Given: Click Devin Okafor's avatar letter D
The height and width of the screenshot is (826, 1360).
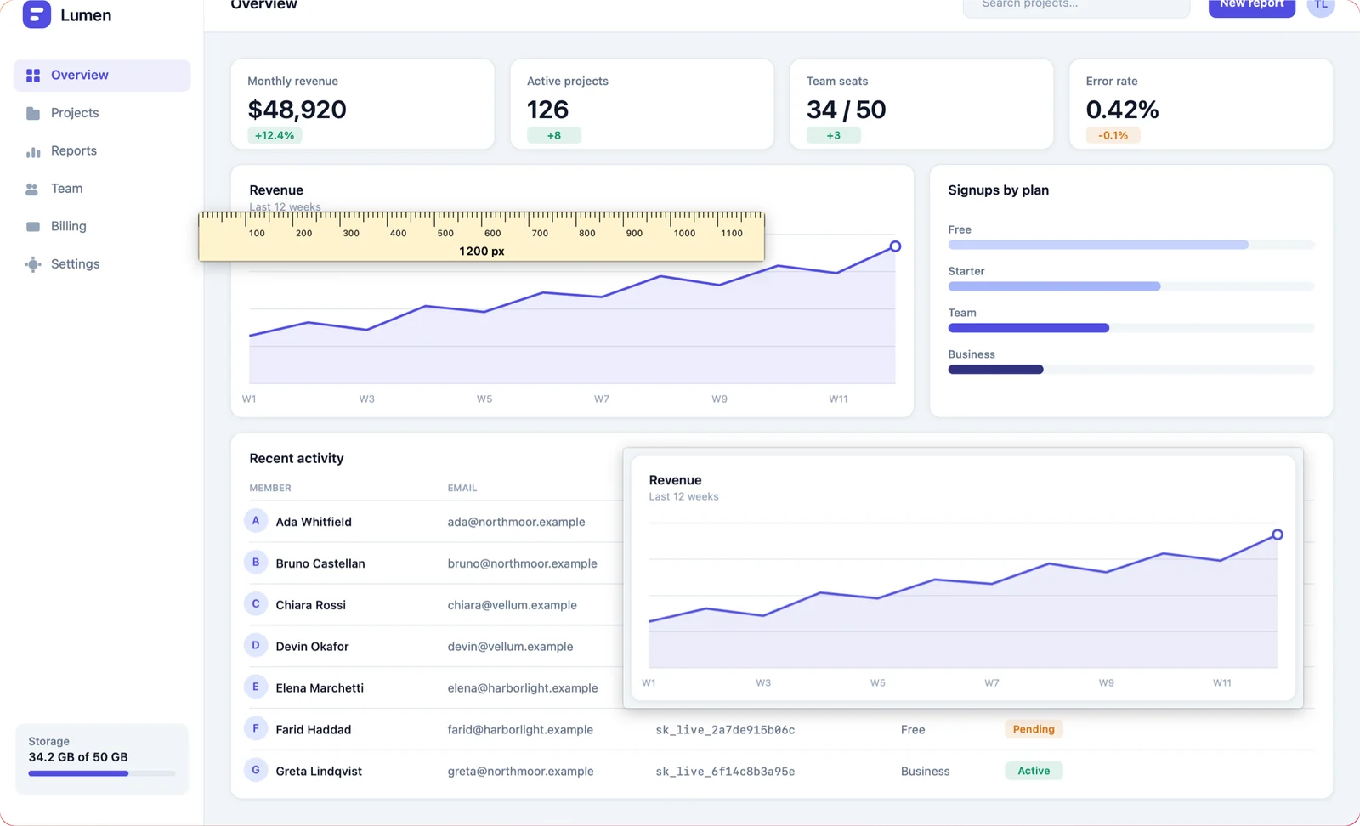Looking at the screenshot, I should pos(256,646).
